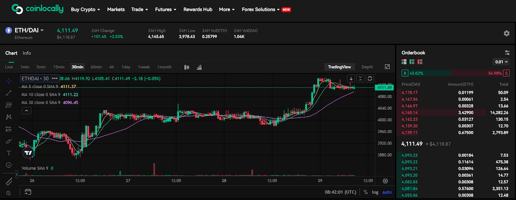Select the TradingView chart tab
The width and height of the screenshot is (516, 200).
click(x=340, y=67)
